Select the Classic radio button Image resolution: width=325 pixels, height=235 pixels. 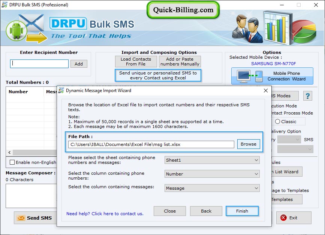[x=277, y=122]
